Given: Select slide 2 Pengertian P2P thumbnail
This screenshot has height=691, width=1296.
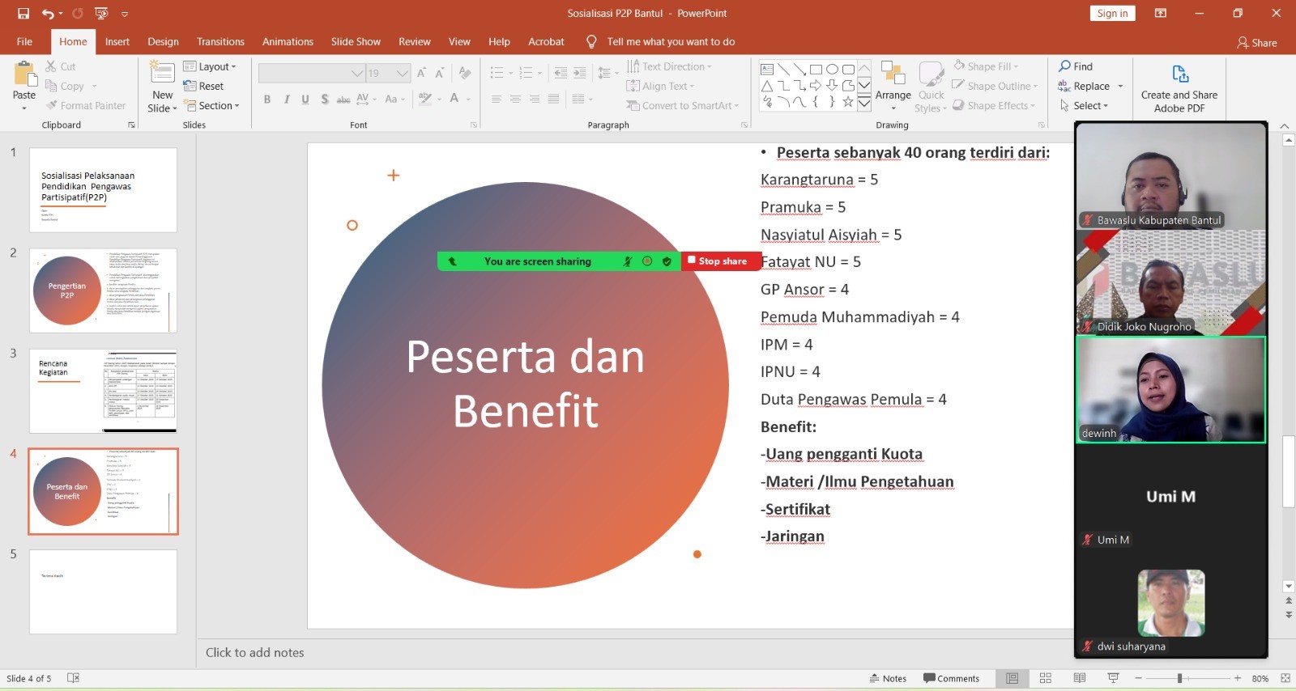Looking at the screenshot, I should 104,290.
